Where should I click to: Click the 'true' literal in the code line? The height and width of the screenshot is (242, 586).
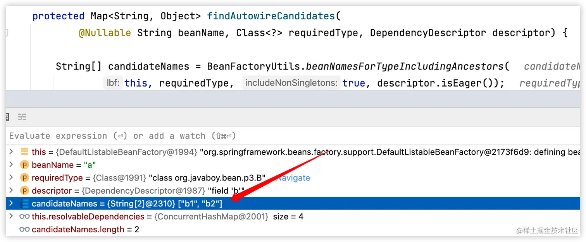click(x=353, y=83)
